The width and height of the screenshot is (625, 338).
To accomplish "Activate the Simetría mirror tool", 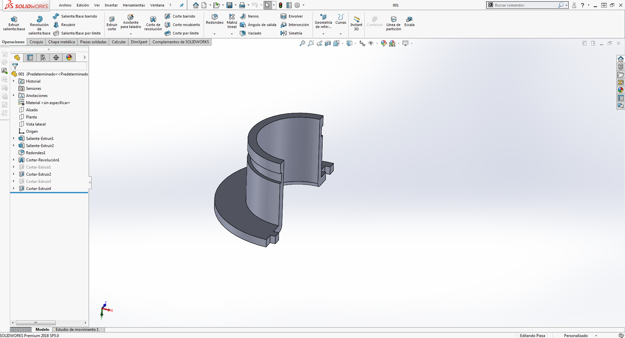I will coord(291,33).
